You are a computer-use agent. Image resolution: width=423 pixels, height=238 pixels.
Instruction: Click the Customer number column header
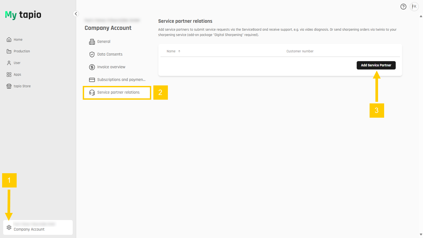[x=300, y=51]
